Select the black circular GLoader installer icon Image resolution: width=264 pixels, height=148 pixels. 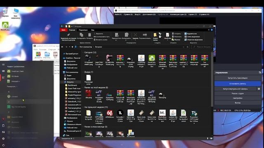[x=120, y=113]
